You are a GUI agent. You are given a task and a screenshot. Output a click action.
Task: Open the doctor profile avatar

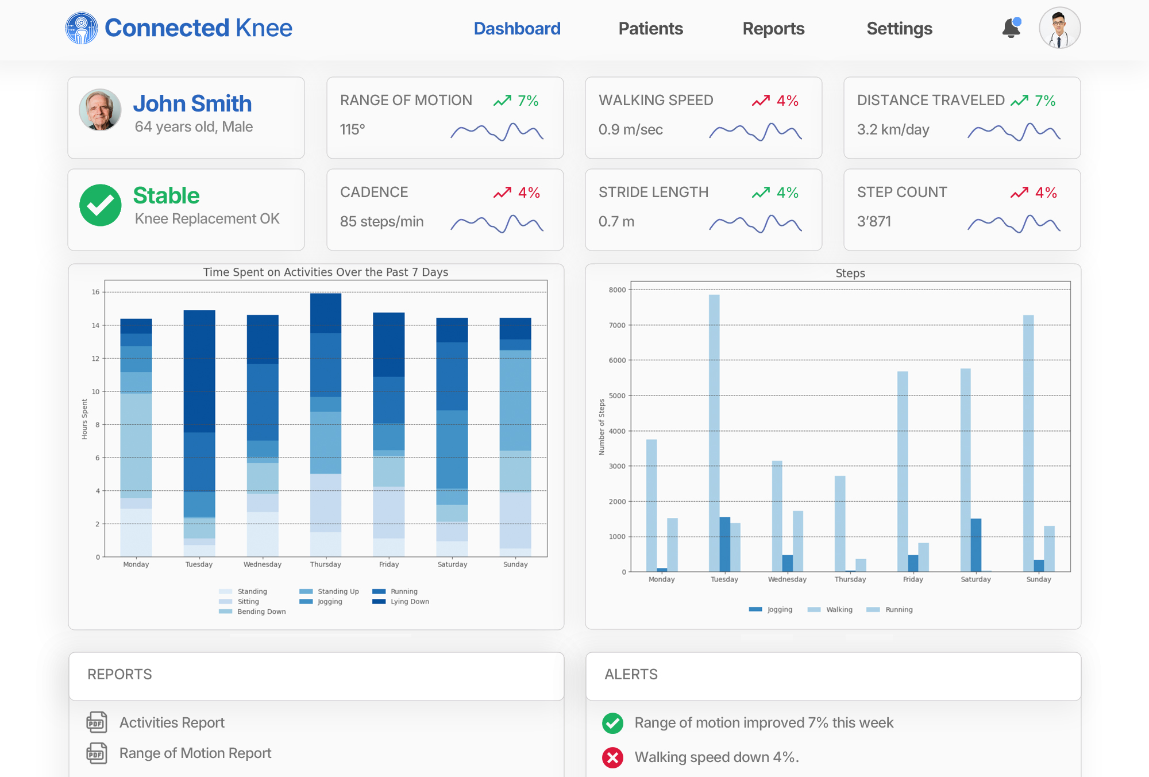[1059, 28]
